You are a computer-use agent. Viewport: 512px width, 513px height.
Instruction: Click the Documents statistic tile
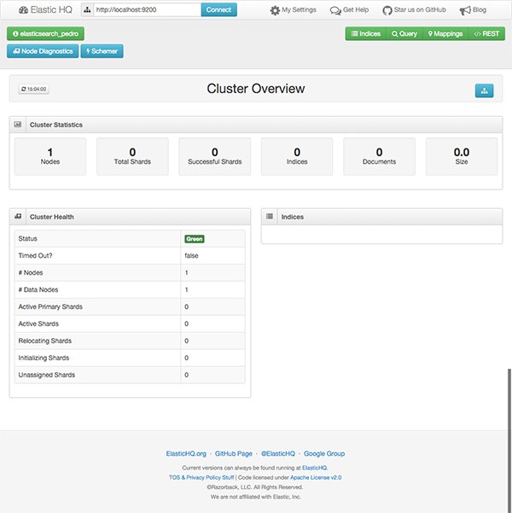[379, 157]
